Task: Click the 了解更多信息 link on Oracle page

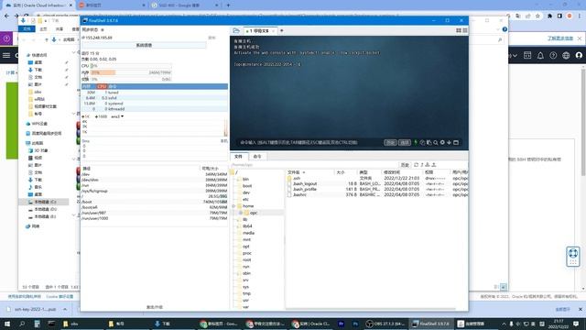Action: pyautogui.click(x=560, y=38)
